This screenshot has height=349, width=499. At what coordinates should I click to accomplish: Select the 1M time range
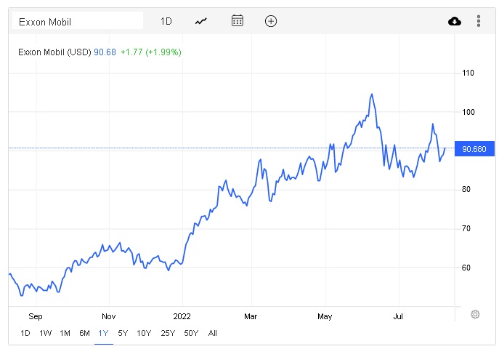point(65,334)
